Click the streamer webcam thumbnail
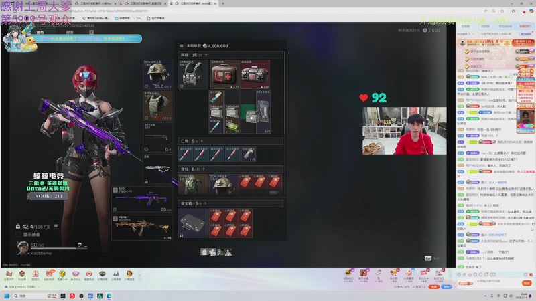This screenshot has height=301, width=536. [x=405, y=130]
